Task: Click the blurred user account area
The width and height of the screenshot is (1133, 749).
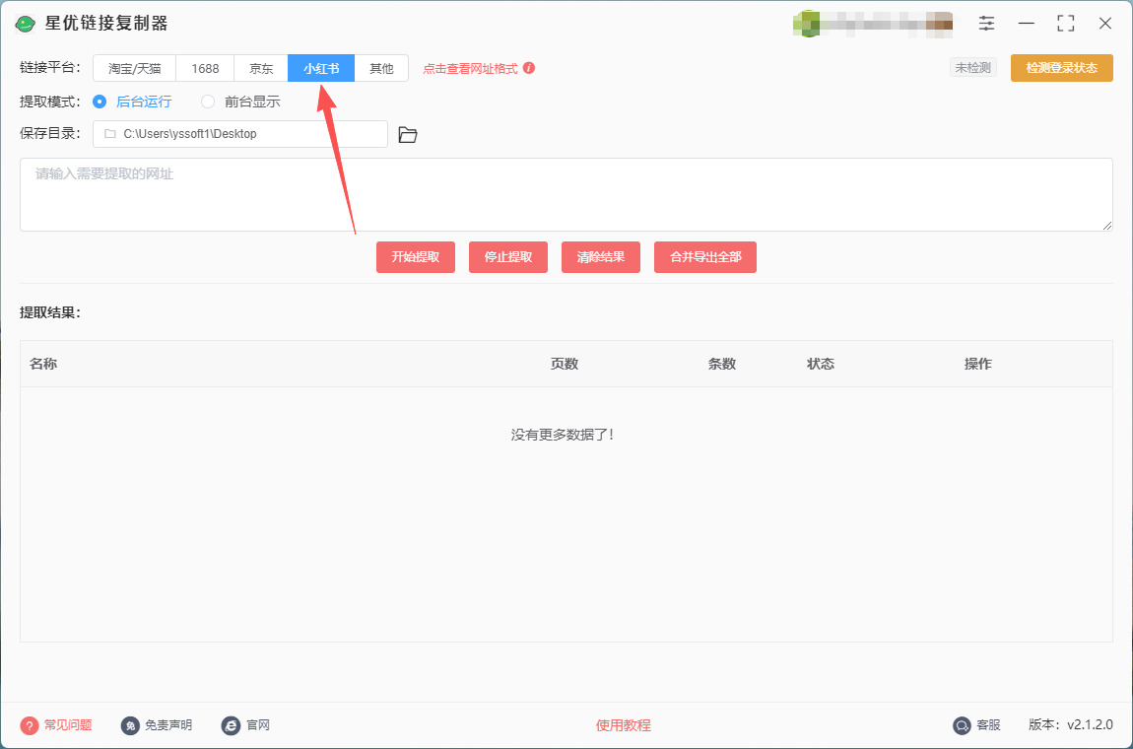Action: click(872, 24)
